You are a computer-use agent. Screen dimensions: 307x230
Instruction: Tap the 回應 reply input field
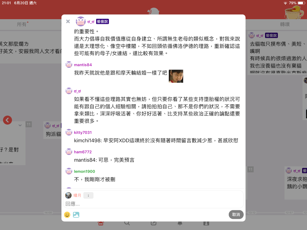[153, 204]
